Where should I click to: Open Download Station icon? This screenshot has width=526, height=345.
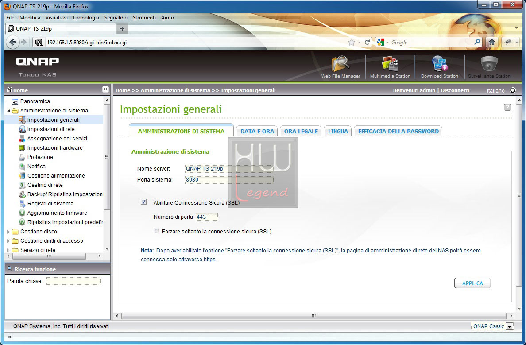pos(440,64)
